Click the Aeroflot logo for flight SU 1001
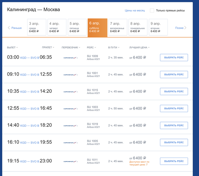Viewport: 199px width, 176px height. click(70, 75)
